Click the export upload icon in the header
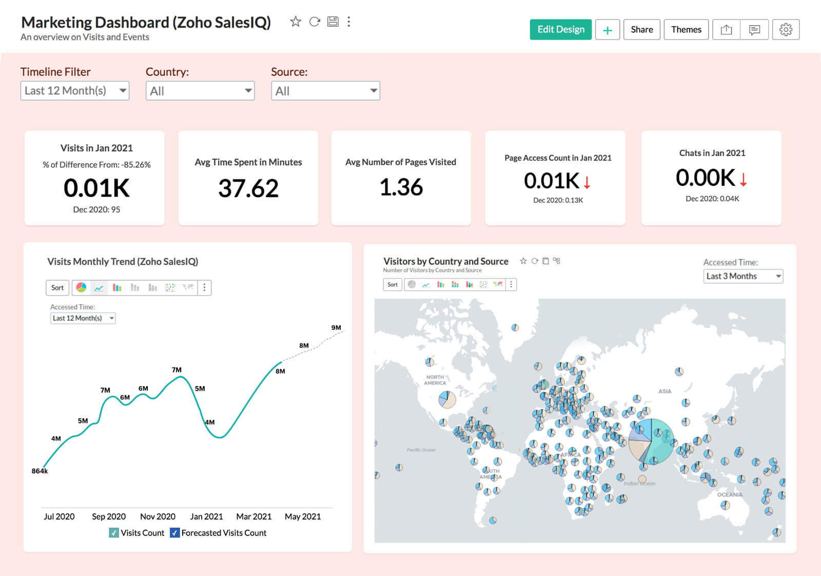This screenshot has height=576, width=821. coord(726,30)
